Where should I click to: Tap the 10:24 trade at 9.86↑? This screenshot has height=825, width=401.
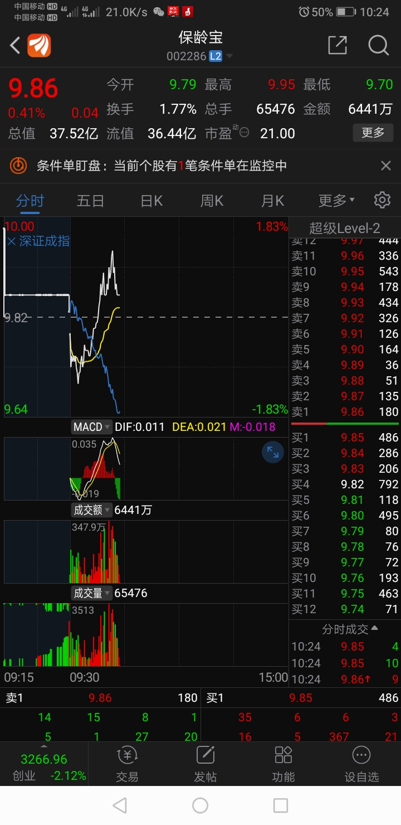(345, 680)
